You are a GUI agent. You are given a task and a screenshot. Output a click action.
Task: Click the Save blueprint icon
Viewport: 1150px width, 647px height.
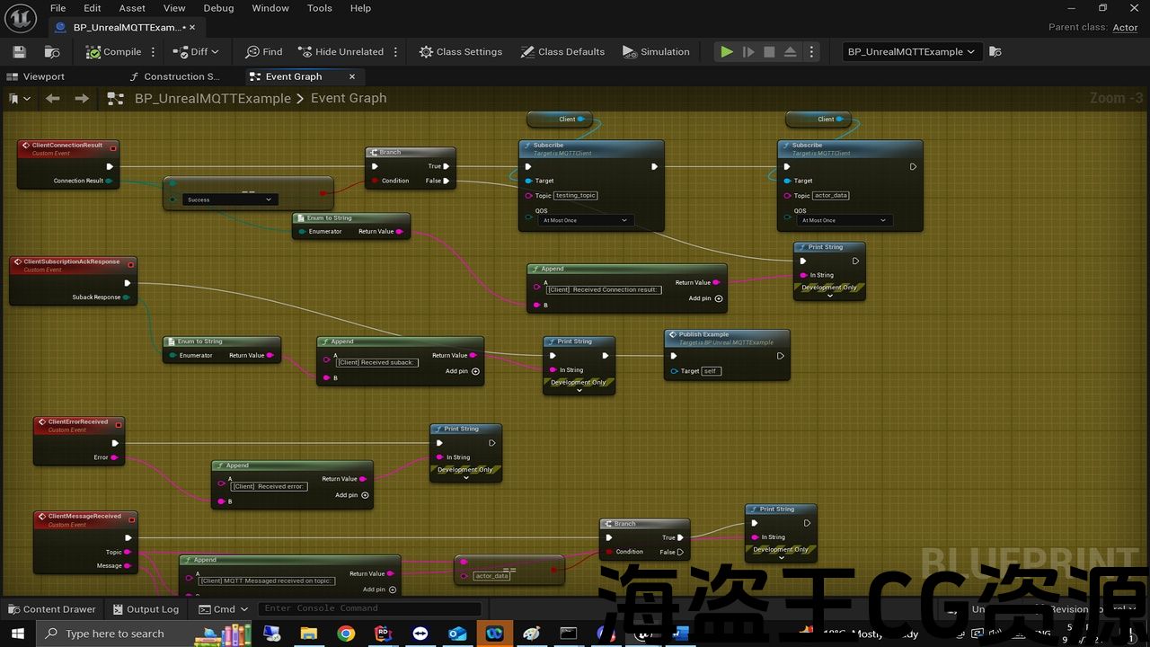point(19,52)
